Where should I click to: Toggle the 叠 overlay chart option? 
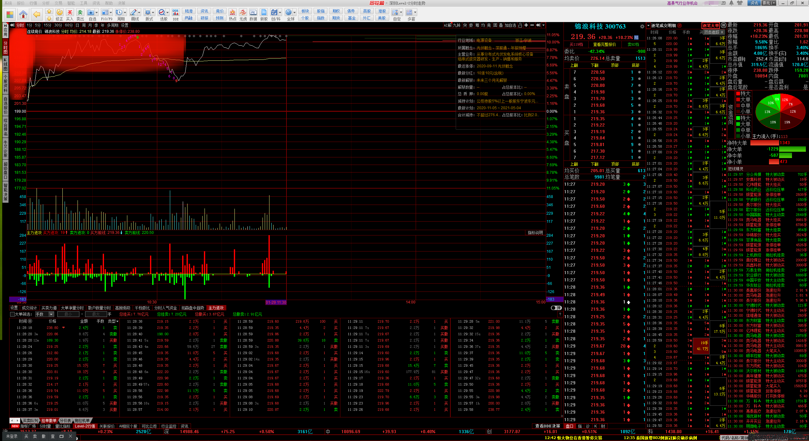click(501, 25)
